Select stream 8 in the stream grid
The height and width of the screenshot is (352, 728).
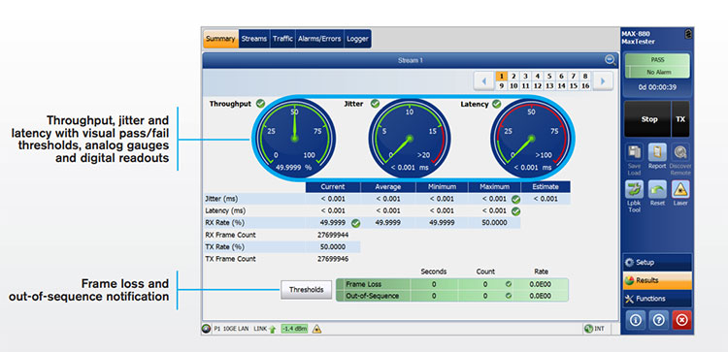pyautogui.click(x=585, y=76)
